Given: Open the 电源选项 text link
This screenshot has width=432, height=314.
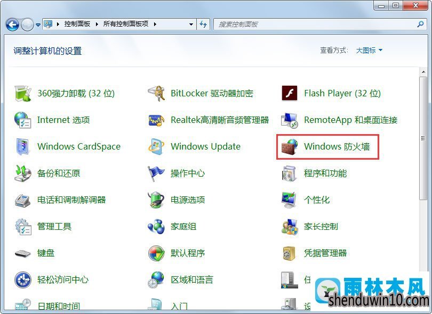Looking at the screenshot, I should 188,200.
